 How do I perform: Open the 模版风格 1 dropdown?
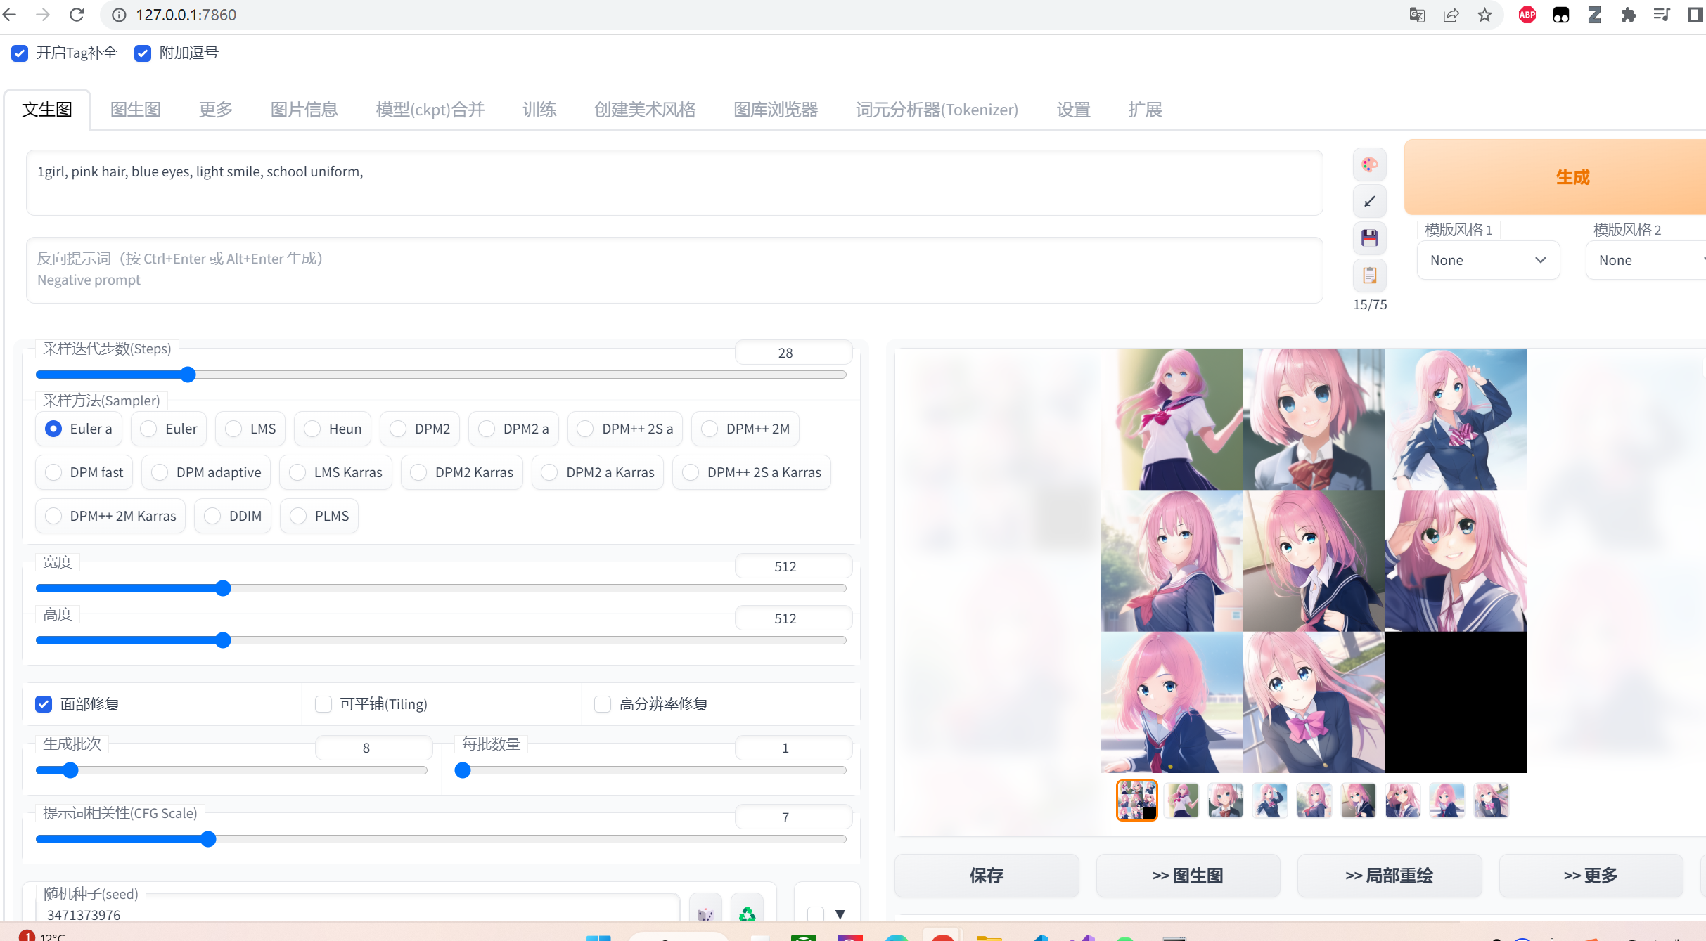(1488, 260)
